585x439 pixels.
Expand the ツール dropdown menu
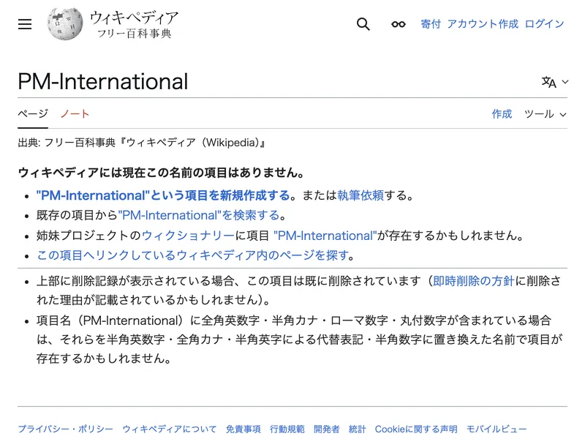coord(545,114)
